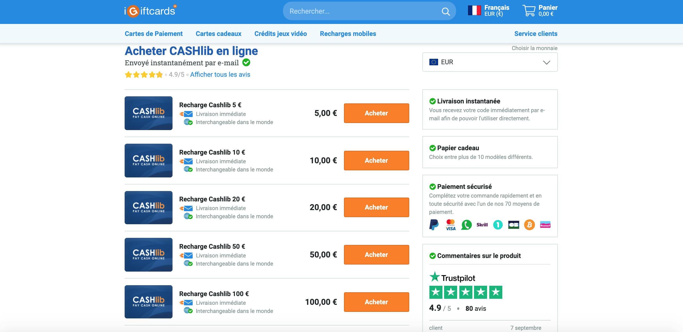Click the Bitcoin payment icon
Viewport: 683px width, 332px height.
pyautogui.click(x=530, y=225)
